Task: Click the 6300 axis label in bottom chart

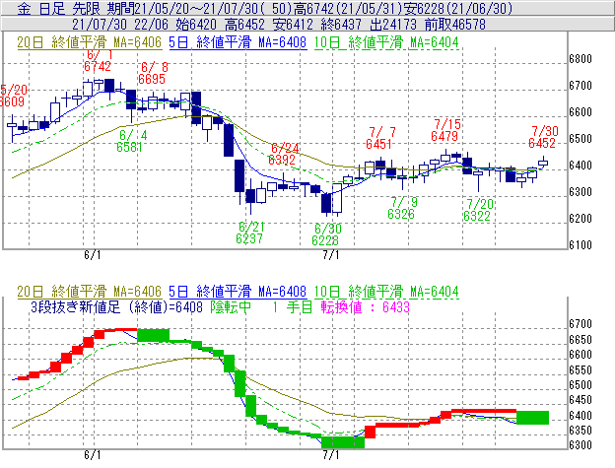Action: 581,445
